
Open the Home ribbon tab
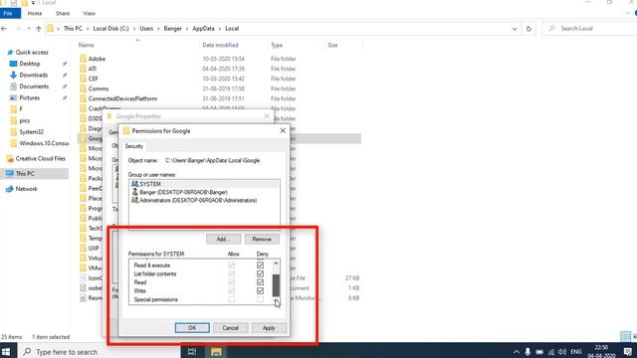pos(35,13)
